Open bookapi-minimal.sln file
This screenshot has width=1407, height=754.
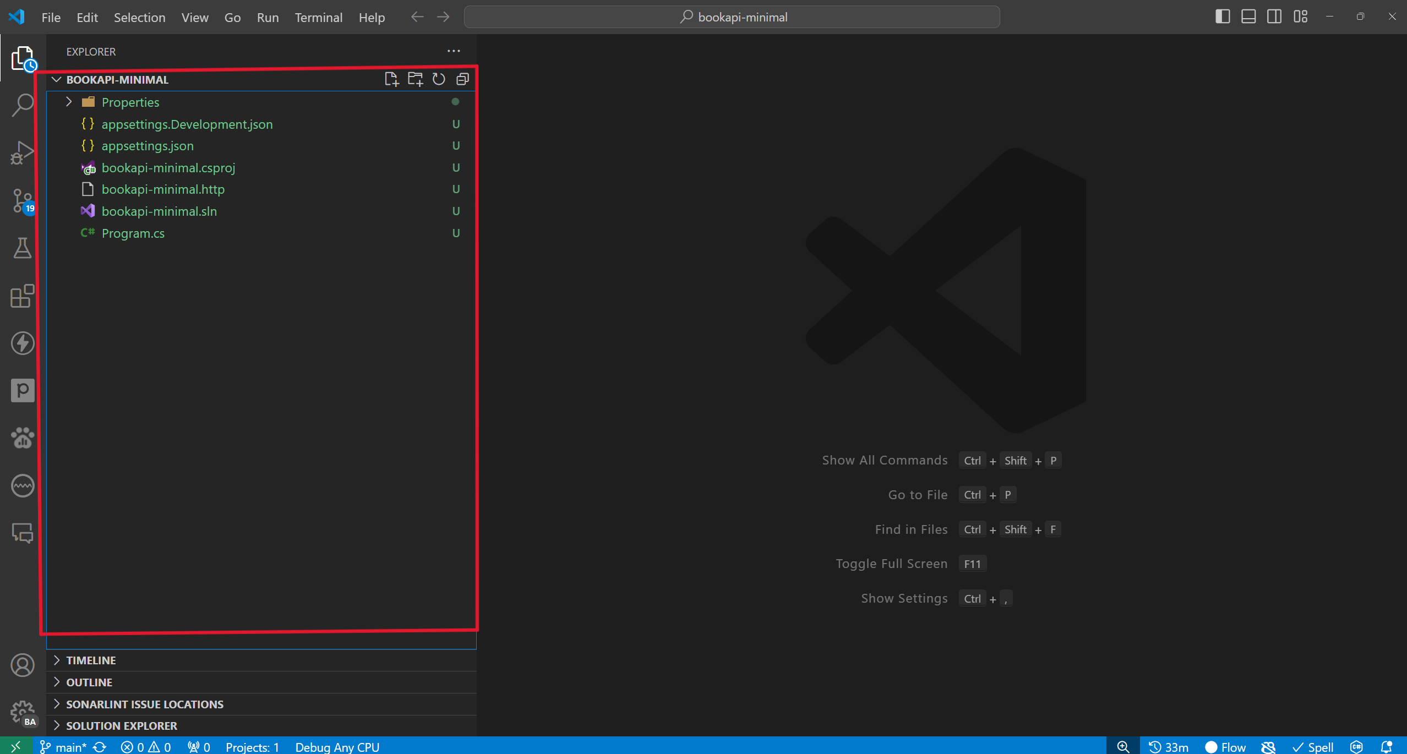click(261, 211)
